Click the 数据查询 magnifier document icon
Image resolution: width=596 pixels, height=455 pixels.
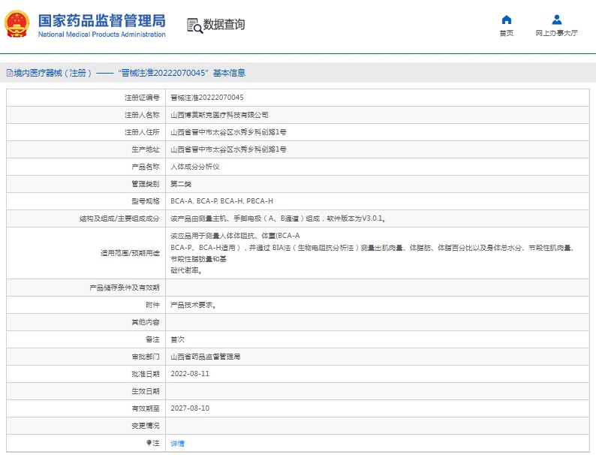(x=194, y=25)
